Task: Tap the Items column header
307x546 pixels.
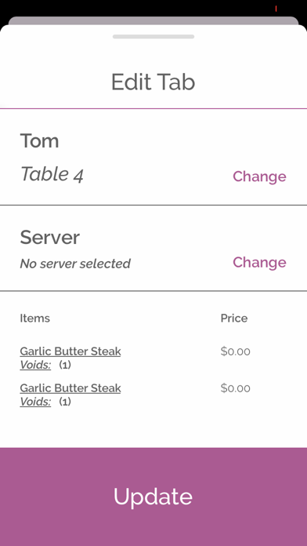Action: click(34, 318)
